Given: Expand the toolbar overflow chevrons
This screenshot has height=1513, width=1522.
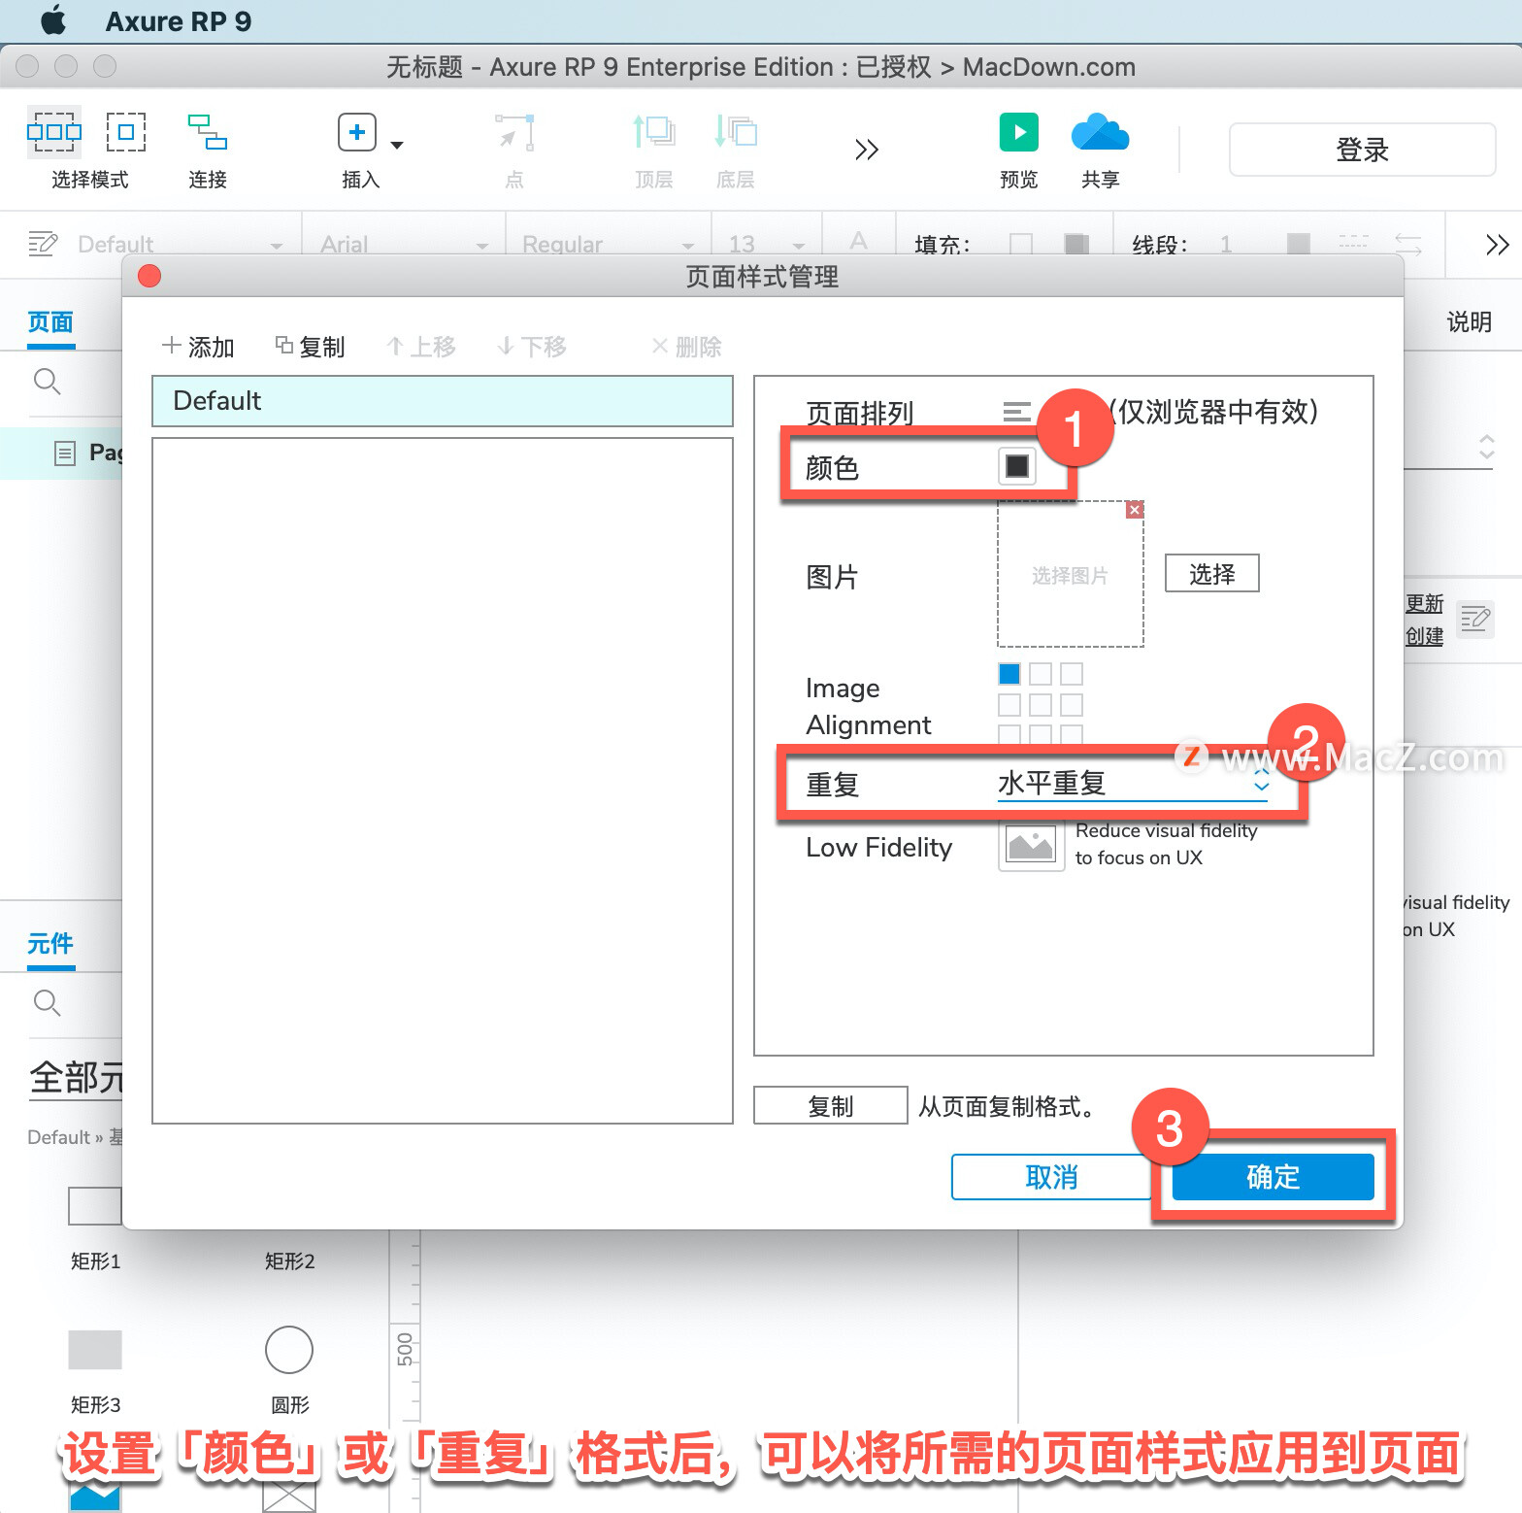Looking at the screenshot, I should click(866, 150).
